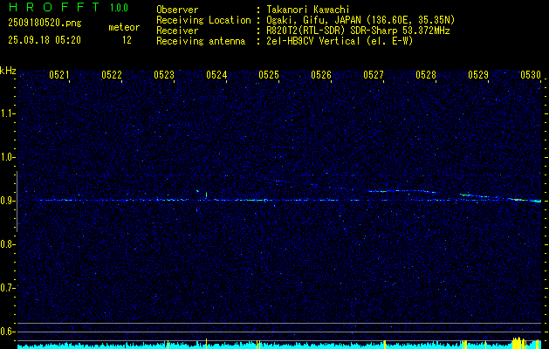
Task: Click the observer name Takanori Kawachi
Action: pos(308,10)
